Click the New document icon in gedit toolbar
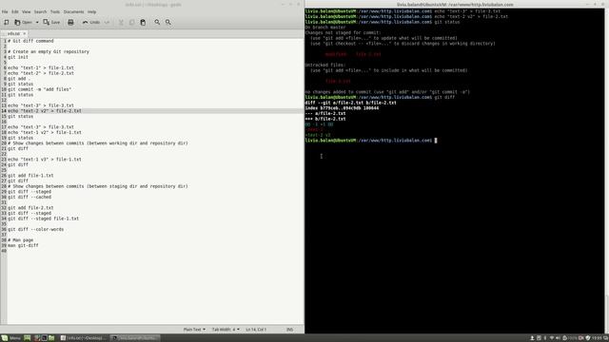Screen dimensions: 609x342 [7, 22]
